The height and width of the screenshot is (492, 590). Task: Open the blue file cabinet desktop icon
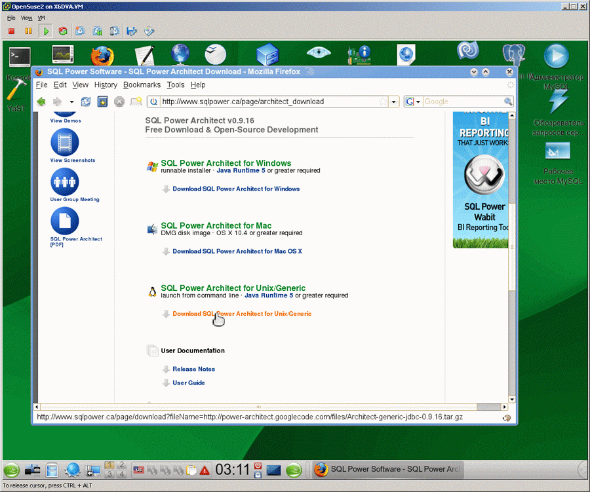[267, 55]
